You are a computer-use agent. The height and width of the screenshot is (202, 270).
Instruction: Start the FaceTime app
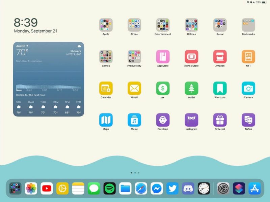coord(163,120)
